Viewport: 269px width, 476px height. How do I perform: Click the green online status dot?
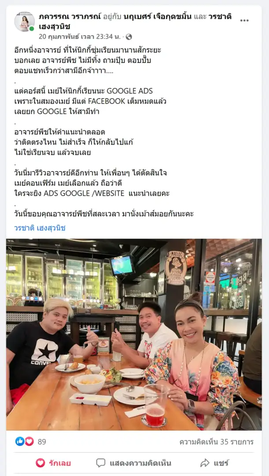click(x=32, y=29)
